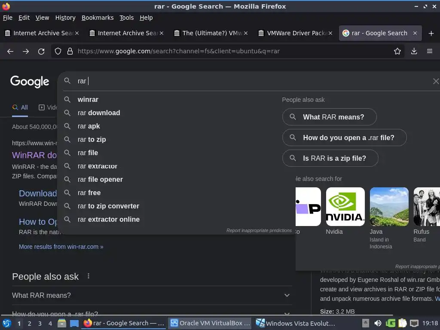
Task: Go back to the previous page
Action: point(10,52)
